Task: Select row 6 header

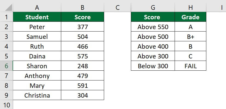Action: coord(6,66)
